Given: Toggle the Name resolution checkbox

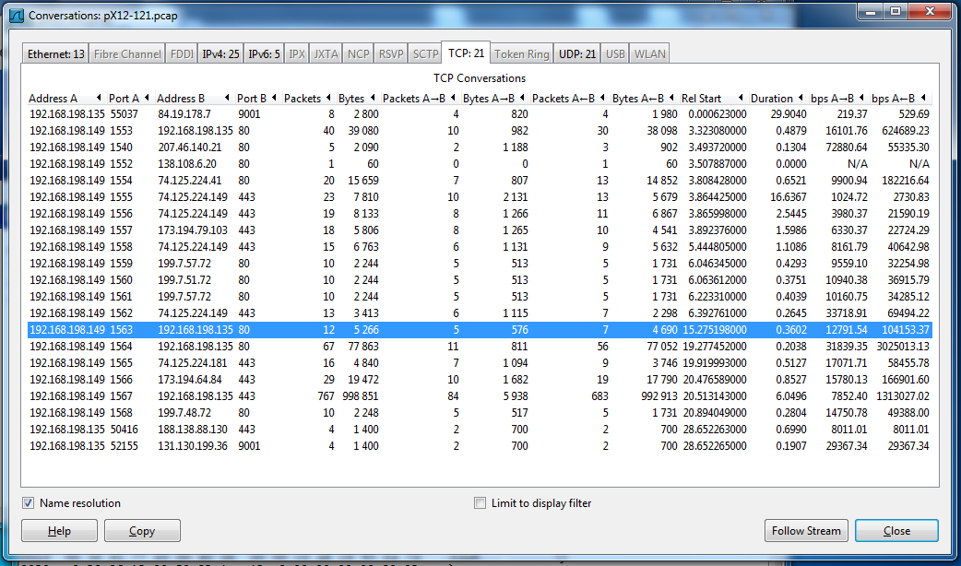Looking at the screenshot, I should [x=29, y=503].
